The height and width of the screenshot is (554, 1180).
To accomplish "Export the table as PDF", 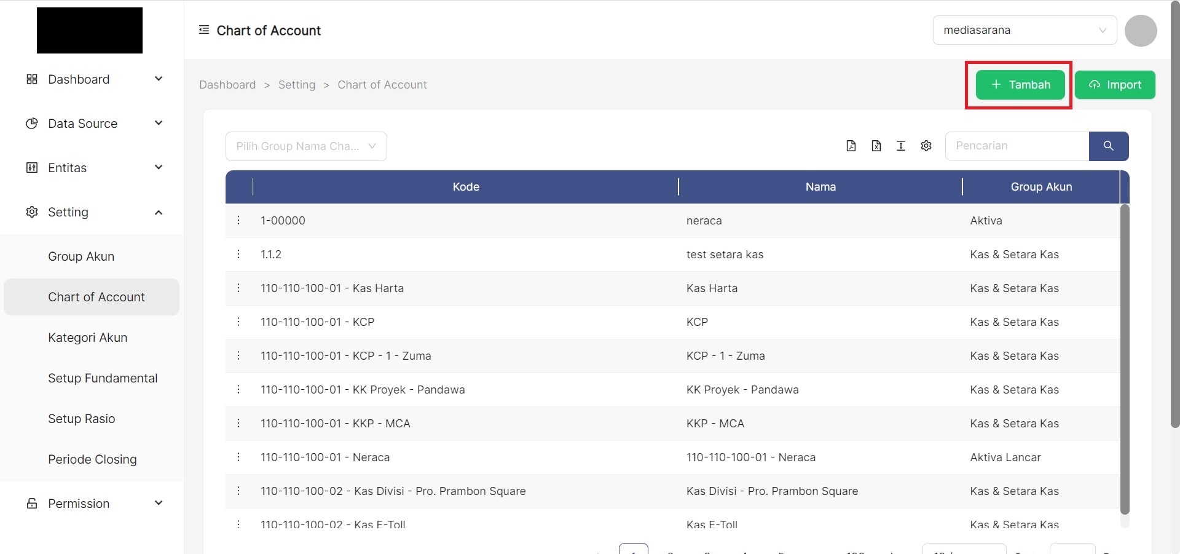I will (851, 146).
